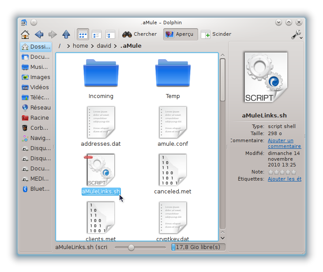Toggle the Aperçu preview button

(180, 34)
